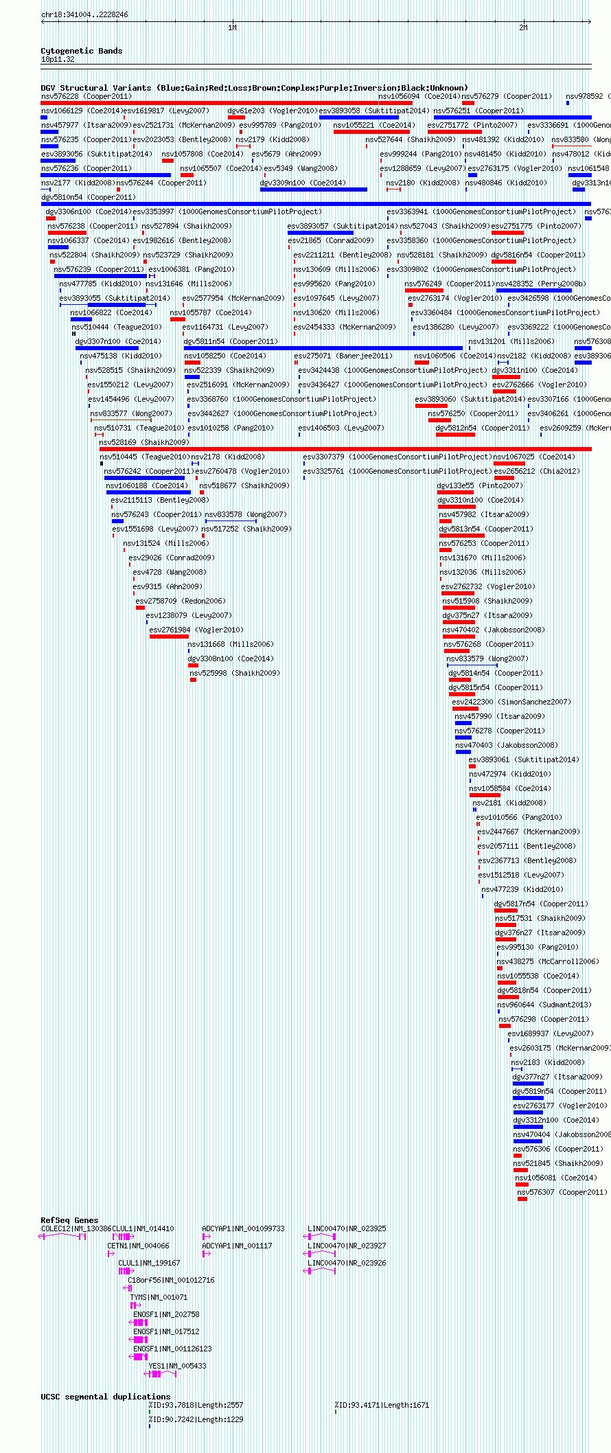The image size is (611, 1453).
Task: Click the red bar under esv2761984 (Vogler2010)
Action: (x=169, y=637)
